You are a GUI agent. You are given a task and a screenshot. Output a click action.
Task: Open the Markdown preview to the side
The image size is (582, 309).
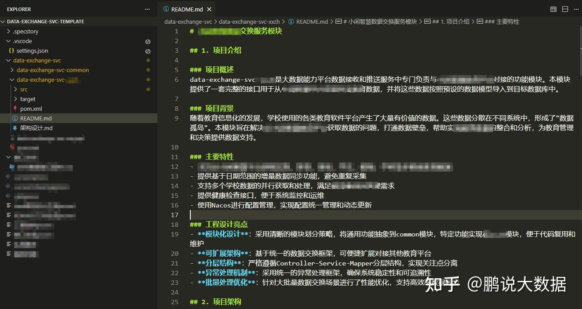(553, 9)
